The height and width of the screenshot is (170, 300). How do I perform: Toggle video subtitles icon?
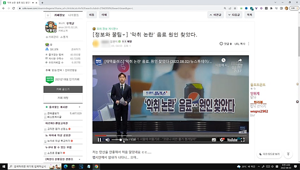click(x=214, y=140)
